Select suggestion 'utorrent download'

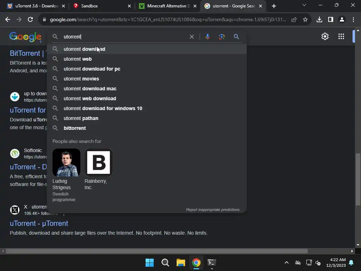147,49
